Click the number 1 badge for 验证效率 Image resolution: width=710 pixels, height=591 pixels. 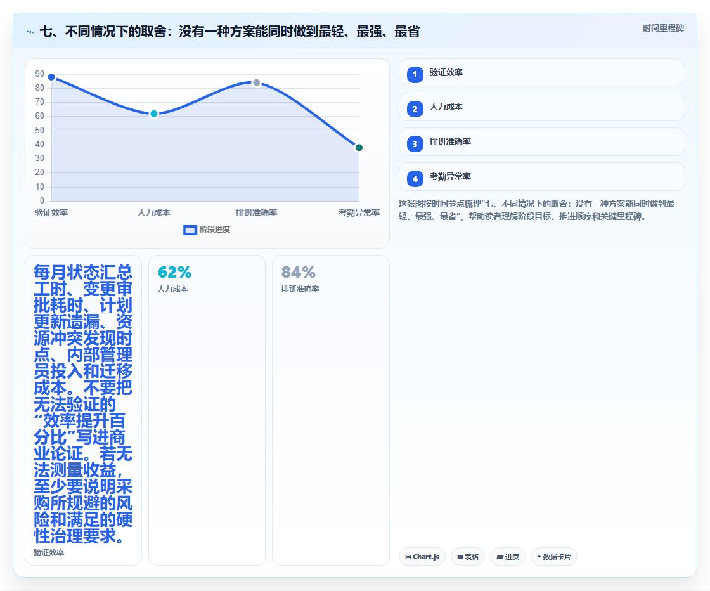(x=415, y=75)
